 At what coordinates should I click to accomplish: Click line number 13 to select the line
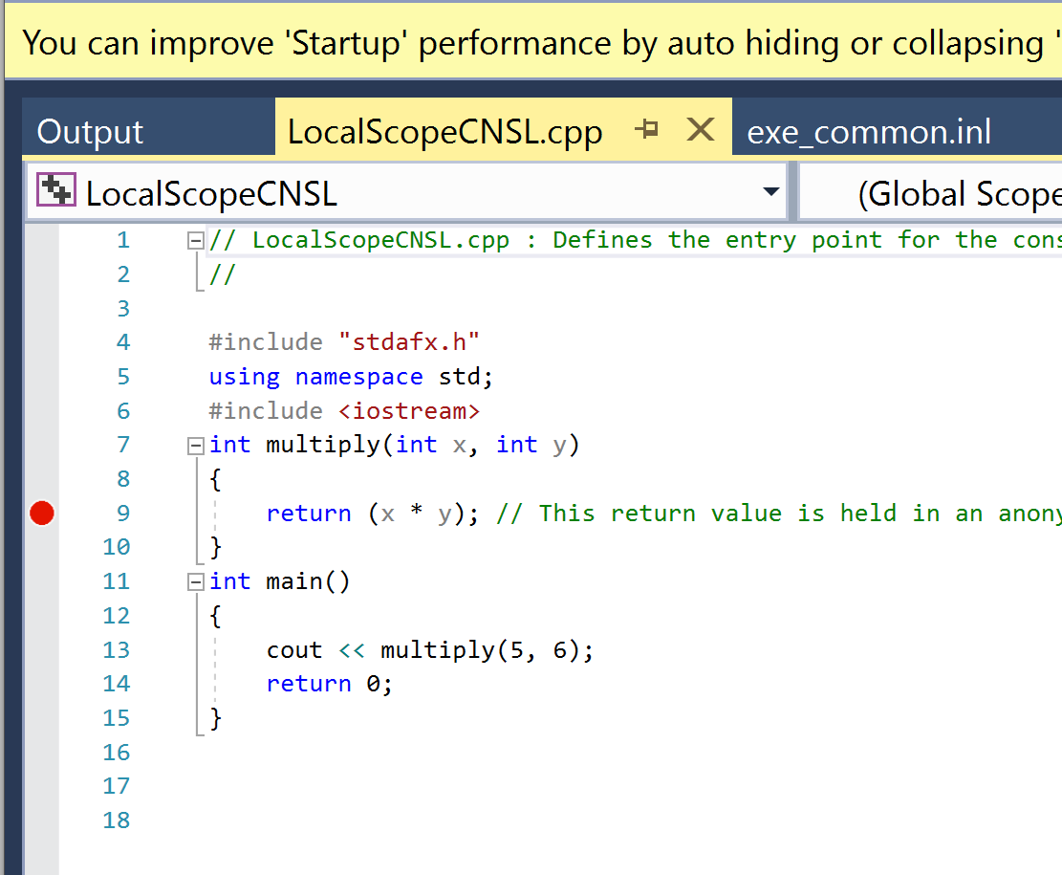pyautogui.click(x=116, y=649)
